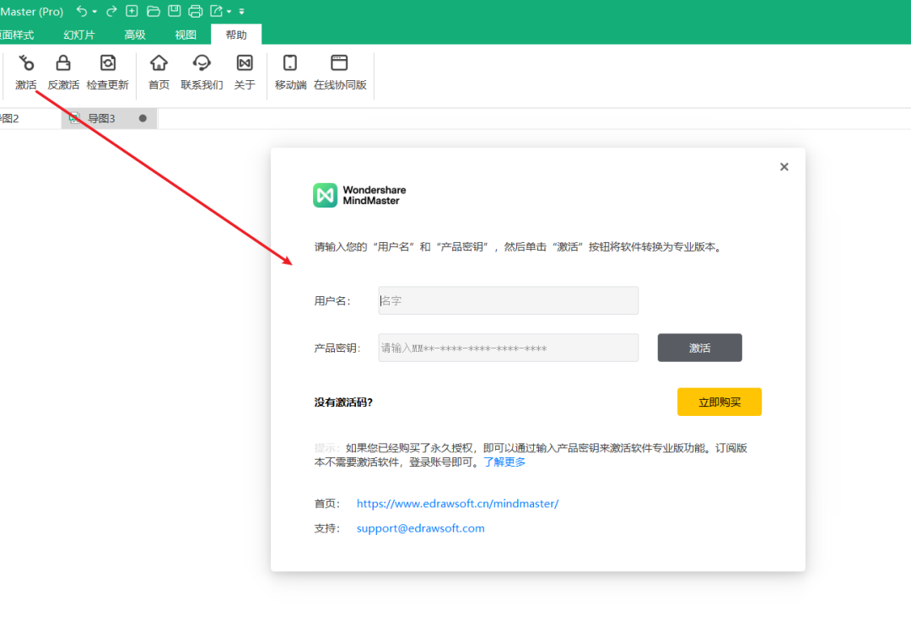Switch to the 幻灯片 ribbon tab
Image resolution: width=911 pixels, height=632 pixels.
pyautogui.click(x=79, y=35)
